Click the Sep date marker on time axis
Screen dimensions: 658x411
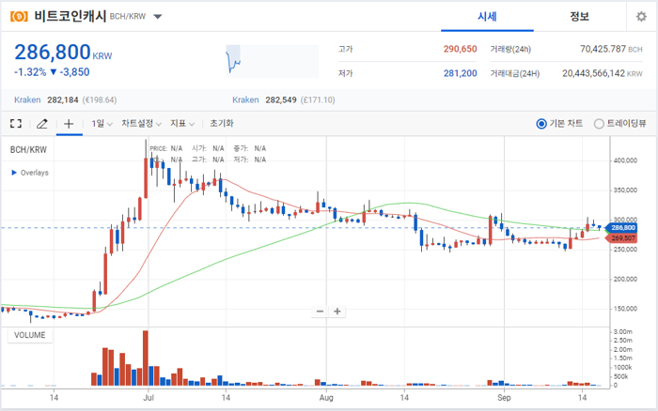(x=504, y=397)
